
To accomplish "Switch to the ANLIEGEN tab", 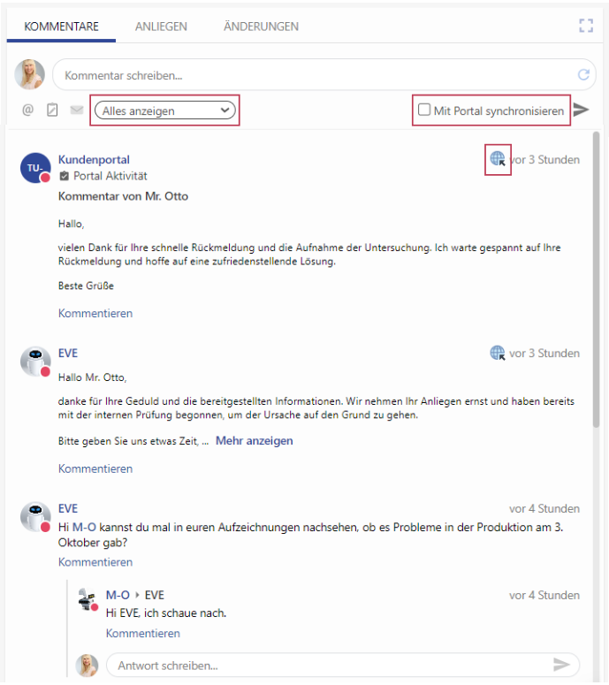I will point(161,27).
